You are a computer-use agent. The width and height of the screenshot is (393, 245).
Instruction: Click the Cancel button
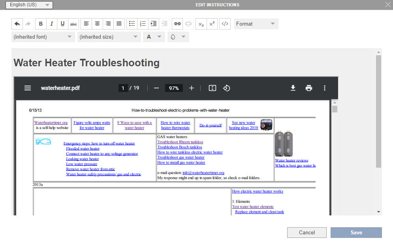(x=307, y=232)
